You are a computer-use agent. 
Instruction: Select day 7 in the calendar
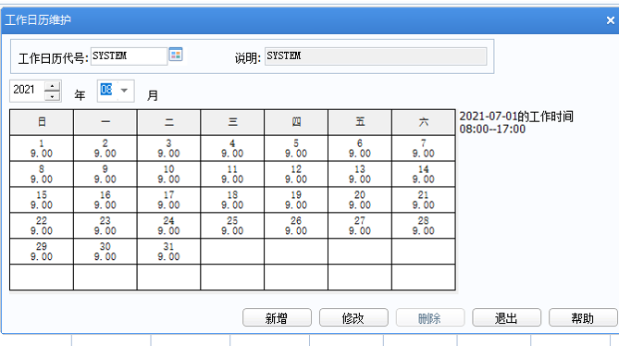[424, 148]
